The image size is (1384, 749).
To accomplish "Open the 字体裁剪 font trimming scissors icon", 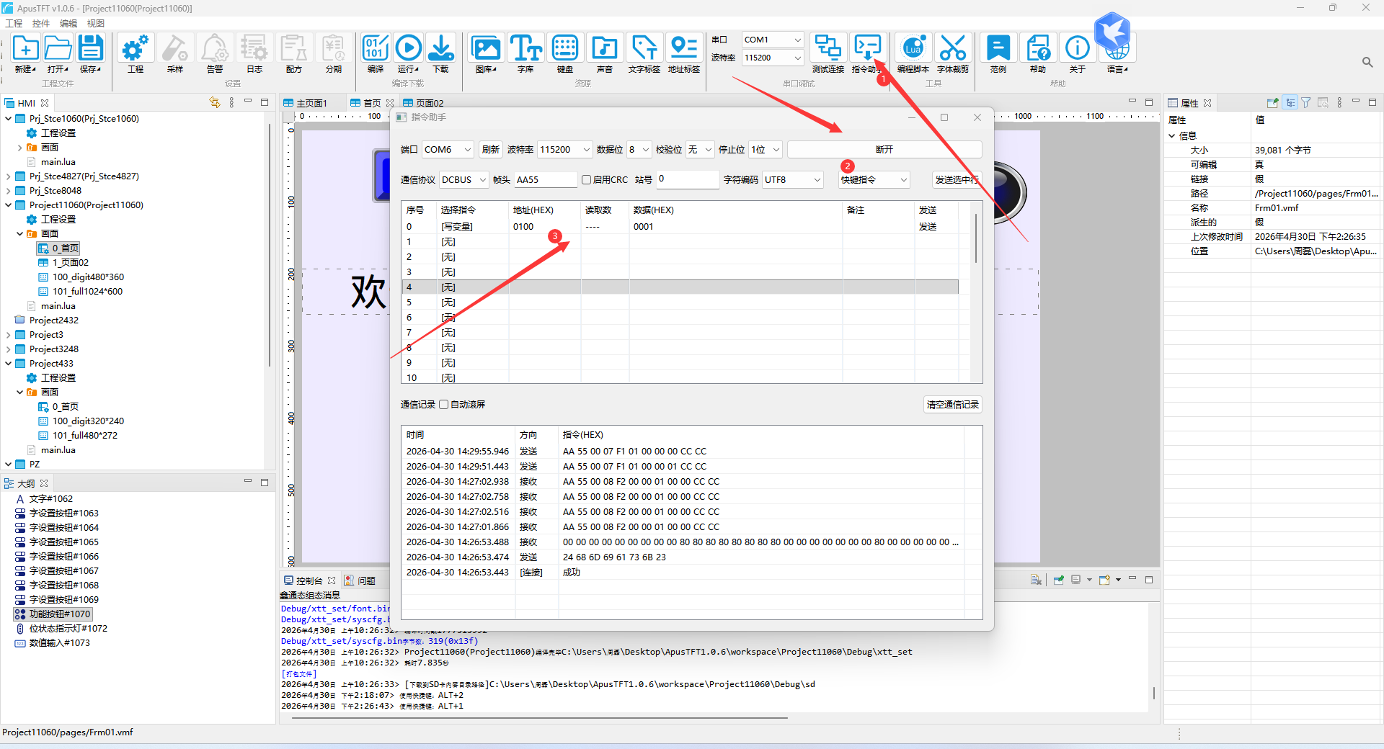I will point(953,48).
